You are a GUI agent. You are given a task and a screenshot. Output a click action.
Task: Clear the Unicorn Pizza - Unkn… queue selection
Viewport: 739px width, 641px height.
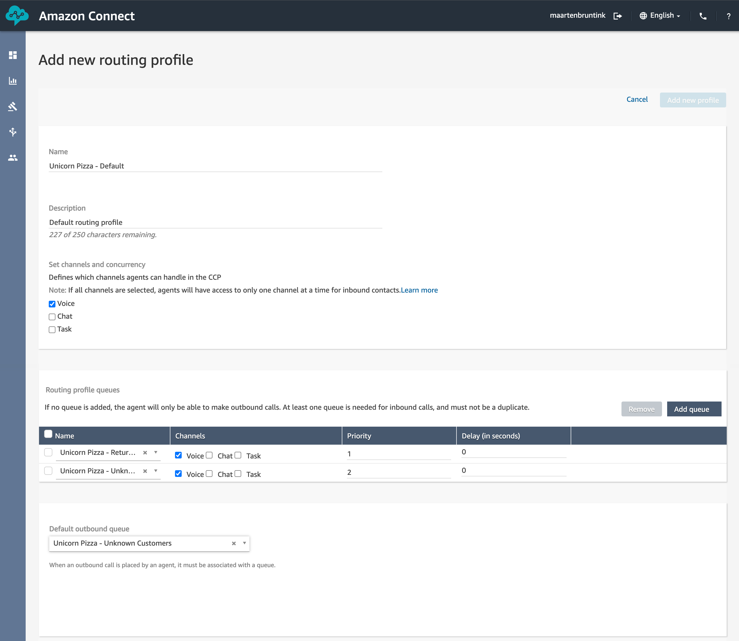pos(145,471)
